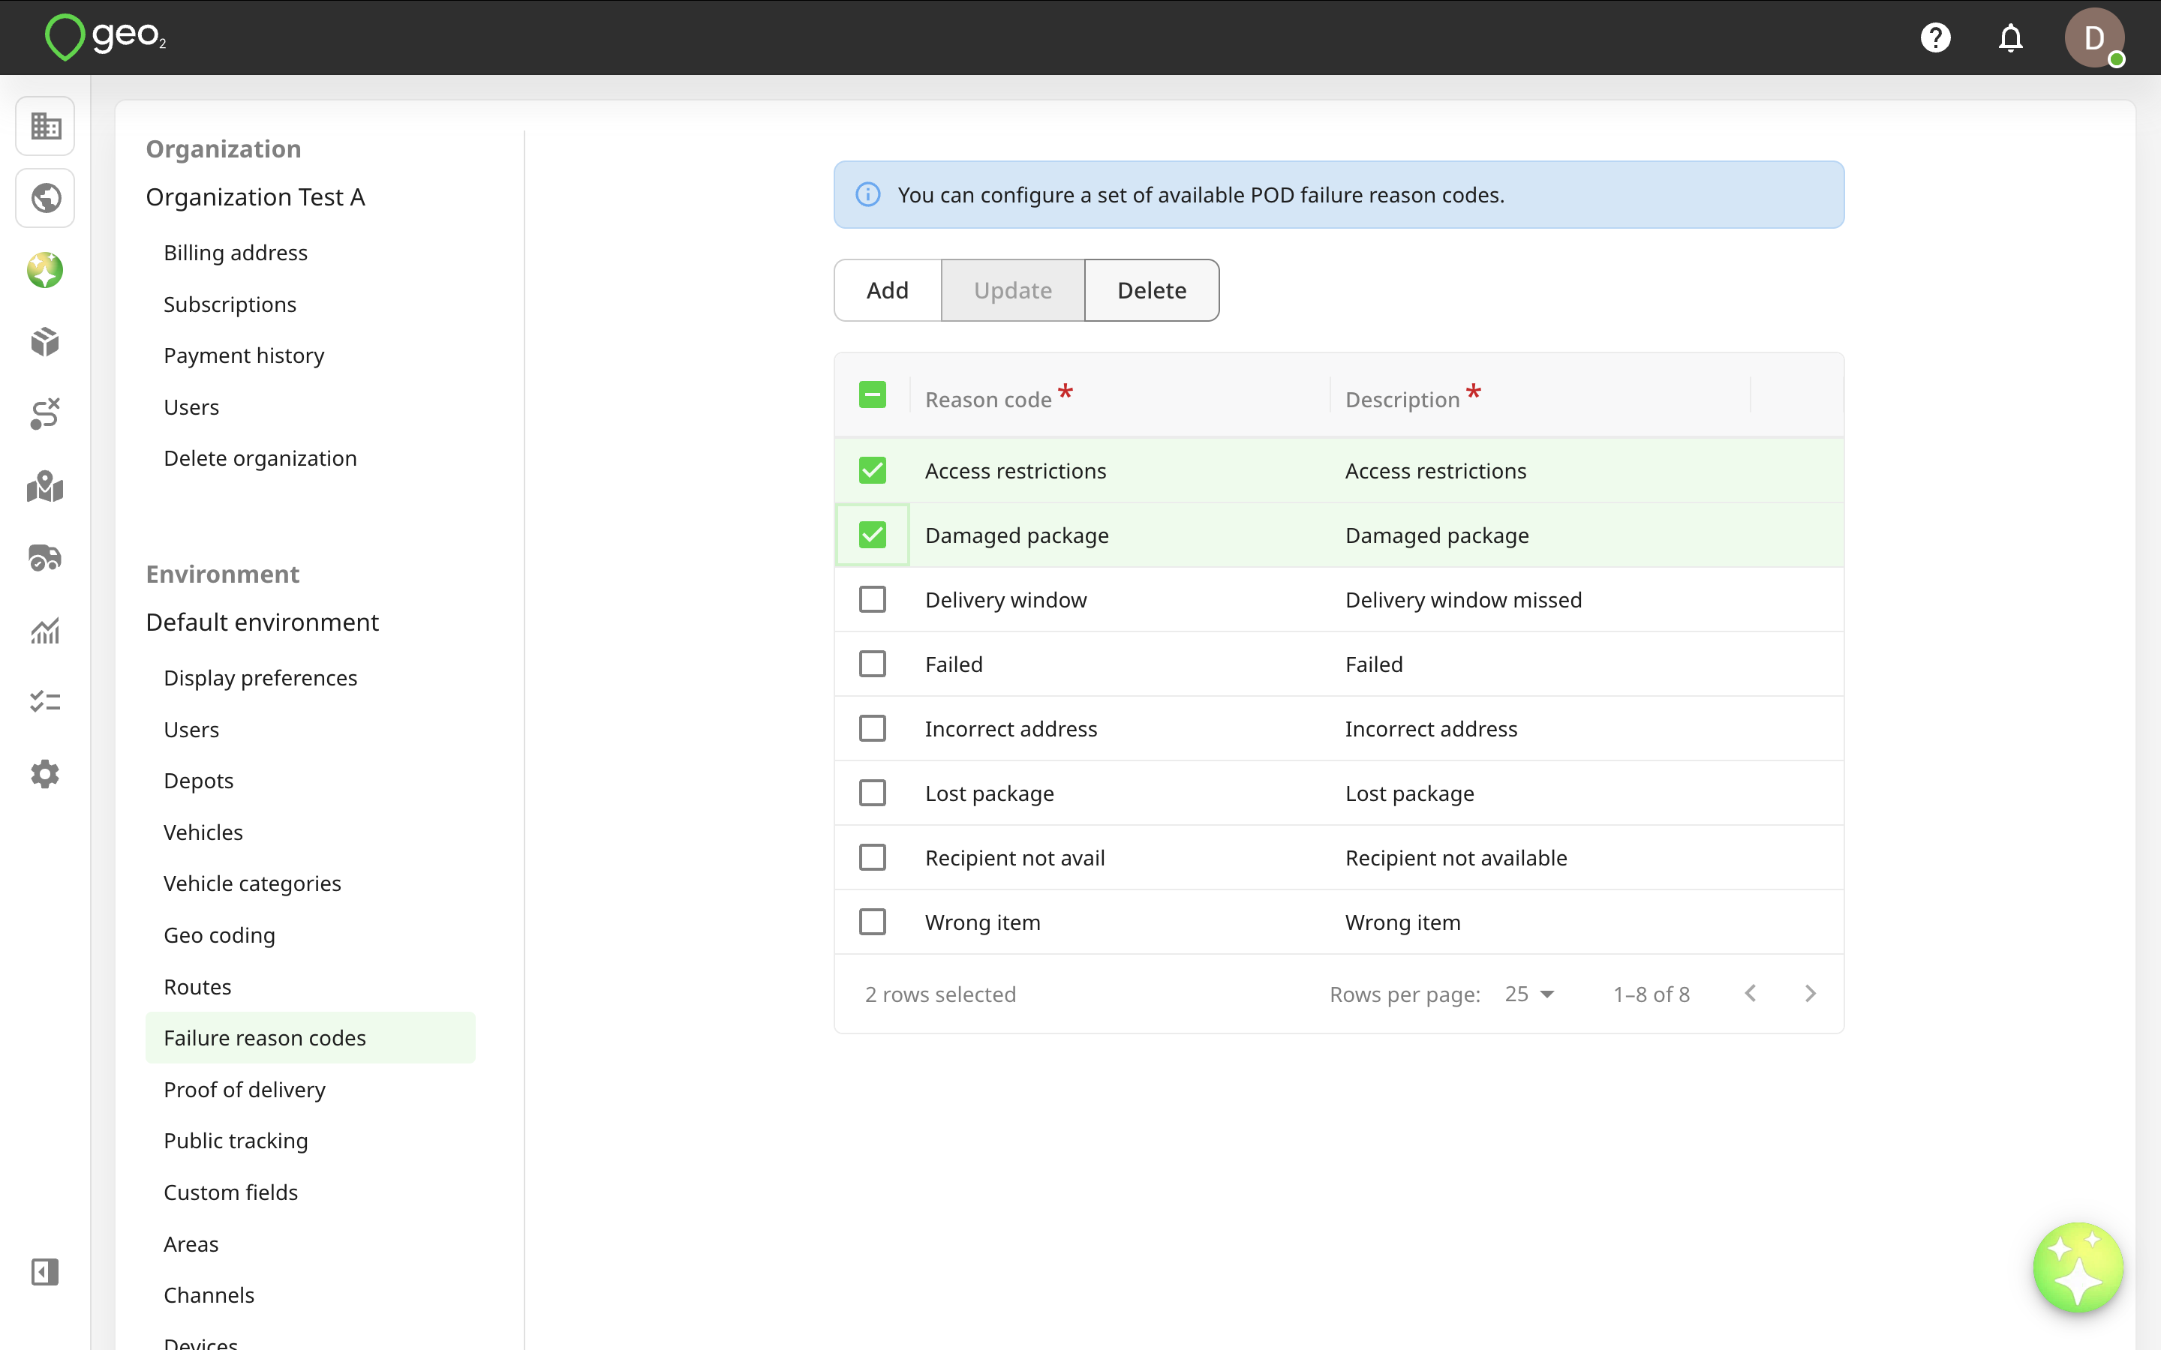The image size is (2161, 1350).
Task: Open the organization building icon in sidebar
Action: [45, 126]
